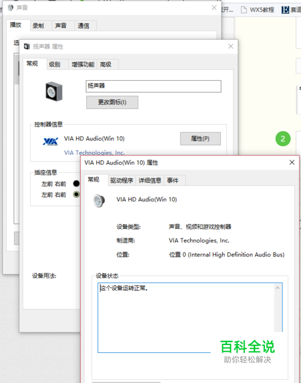The image size is (301, 383).
Task: Click the 扬声器 属性 title bar icon
Action: [x=27, y=46]
